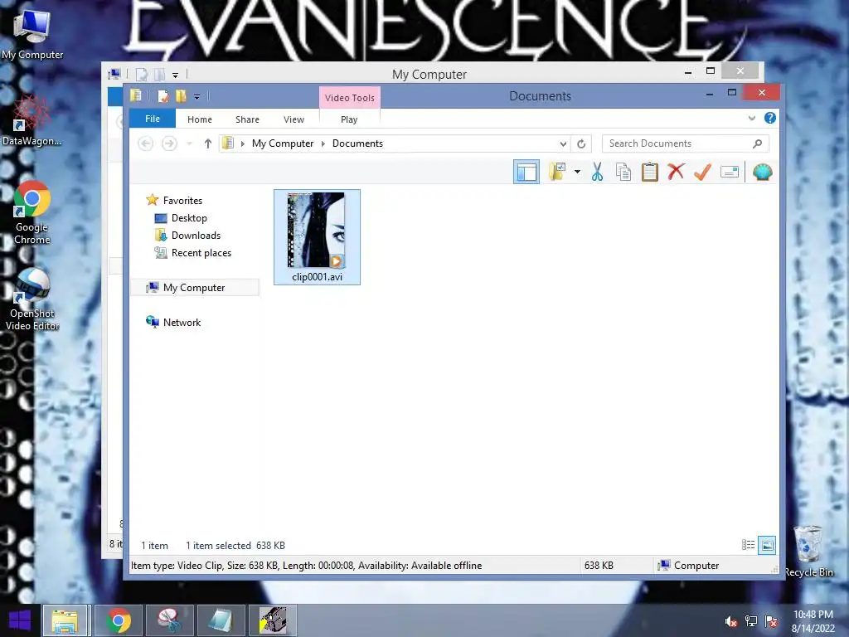
Task: Click Documents in the address breadcrumb
Action: [357, 143]
